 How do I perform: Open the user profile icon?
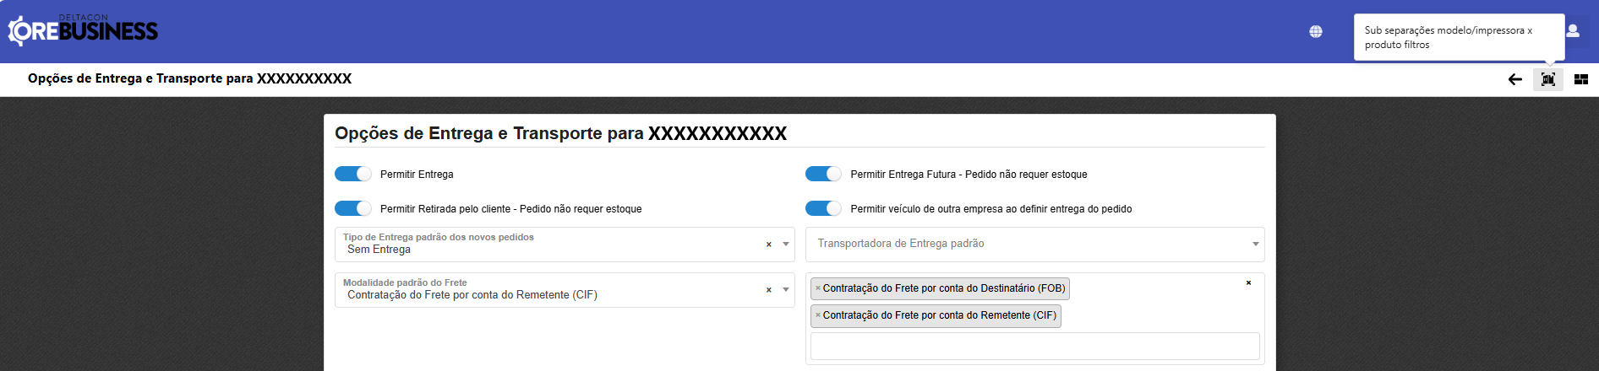[1573, 31]
